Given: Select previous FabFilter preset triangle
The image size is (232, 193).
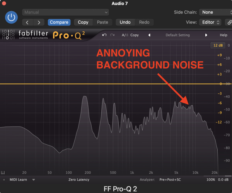Looking at the screenshot, I should [x=149, y=35].
